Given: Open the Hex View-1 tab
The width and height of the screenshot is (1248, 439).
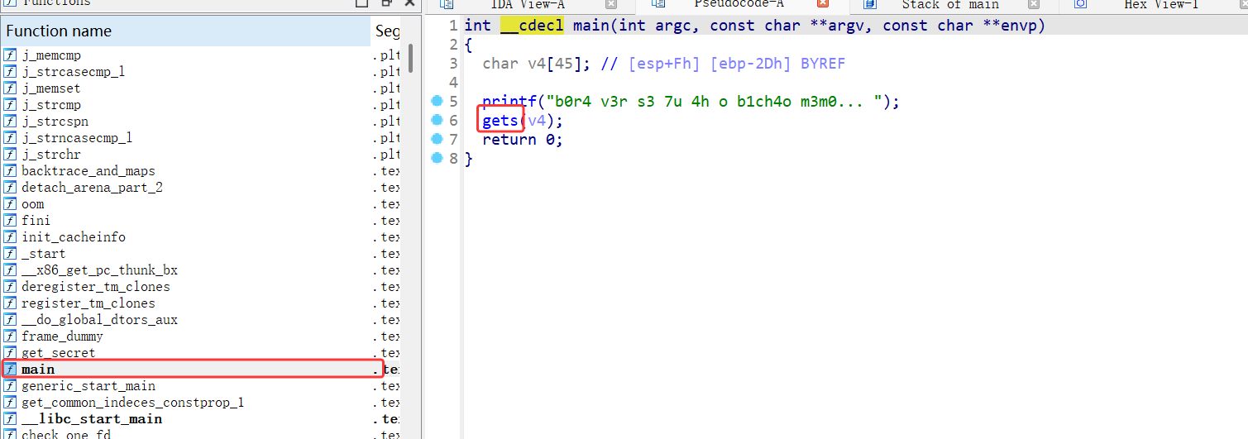Looking at the screenshot, I should (x=1161, y=5).
